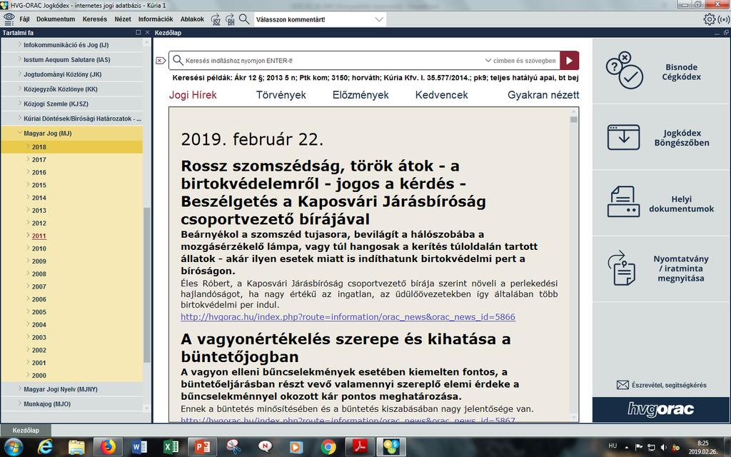Click the content tree vertical scrollbar thumb

point(147,284)
